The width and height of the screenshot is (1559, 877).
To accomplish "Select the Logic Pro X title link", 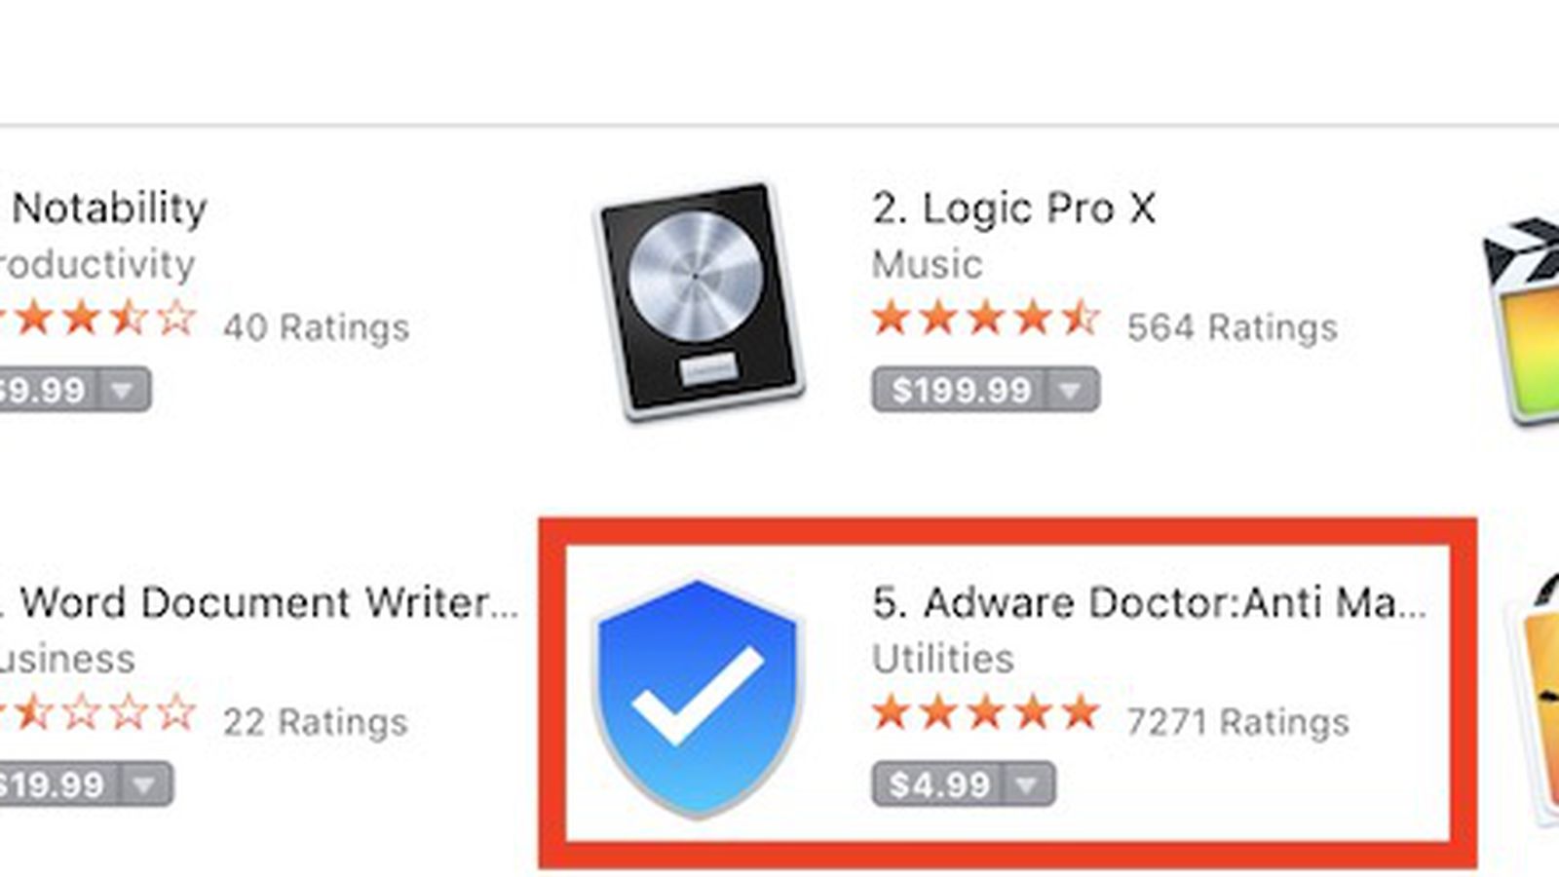I will [x=1013, y=208].
